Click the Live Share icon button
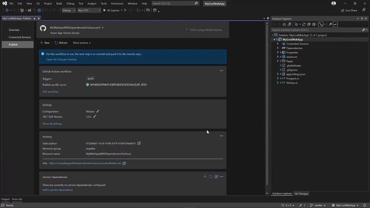 coord(349,10)
